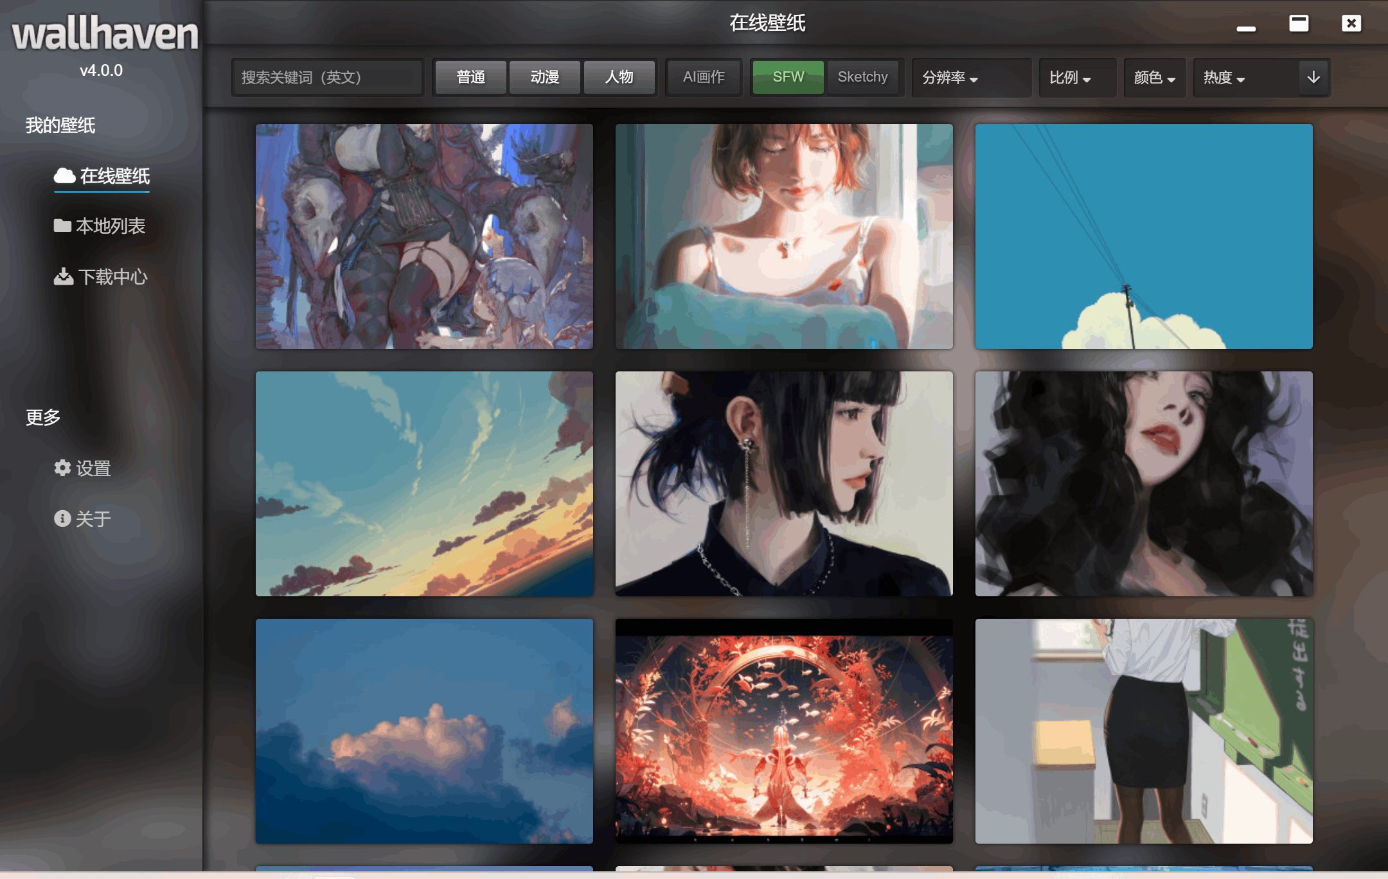Toggle the AI画作 filter

pyautogui.click(x=704, y=77)
